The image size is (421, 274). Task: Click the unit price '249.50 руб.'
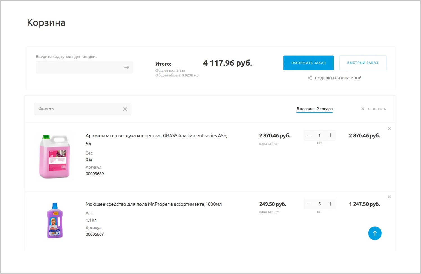pos(273,204)
